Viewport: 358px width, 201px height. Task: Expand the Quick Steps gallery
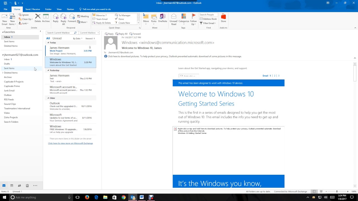138,23
